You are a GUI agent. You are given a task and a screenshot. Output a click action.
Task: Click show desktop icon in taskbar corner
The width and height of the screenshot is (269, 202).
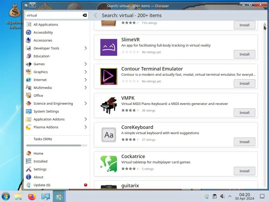click(262, 196)
